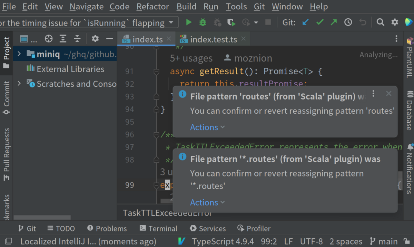
Task: Open IDE settings gear in main toolbar
Action: pos(395,22)
